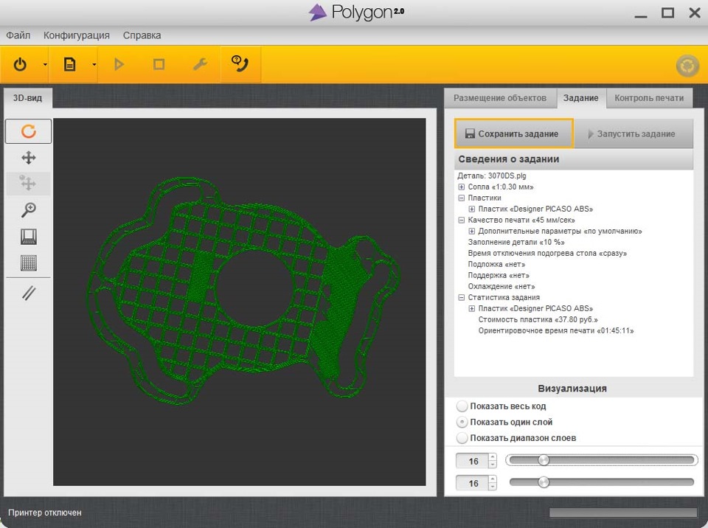Select the move pan arrows tool
Image resolution: width=708 pixels, height=528 pixels.
click(x=29, y=158)
